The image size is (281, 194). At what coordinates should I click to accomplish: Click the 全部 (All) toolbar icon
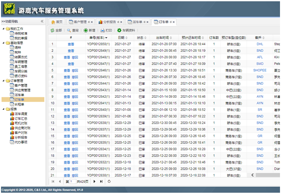(52, 30)
